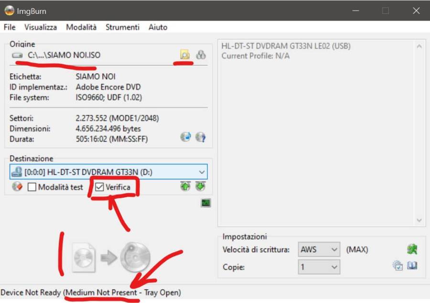Click the Write disc image button
The image size is (430, 303).
pyautogui.click(x=111, y=258)
